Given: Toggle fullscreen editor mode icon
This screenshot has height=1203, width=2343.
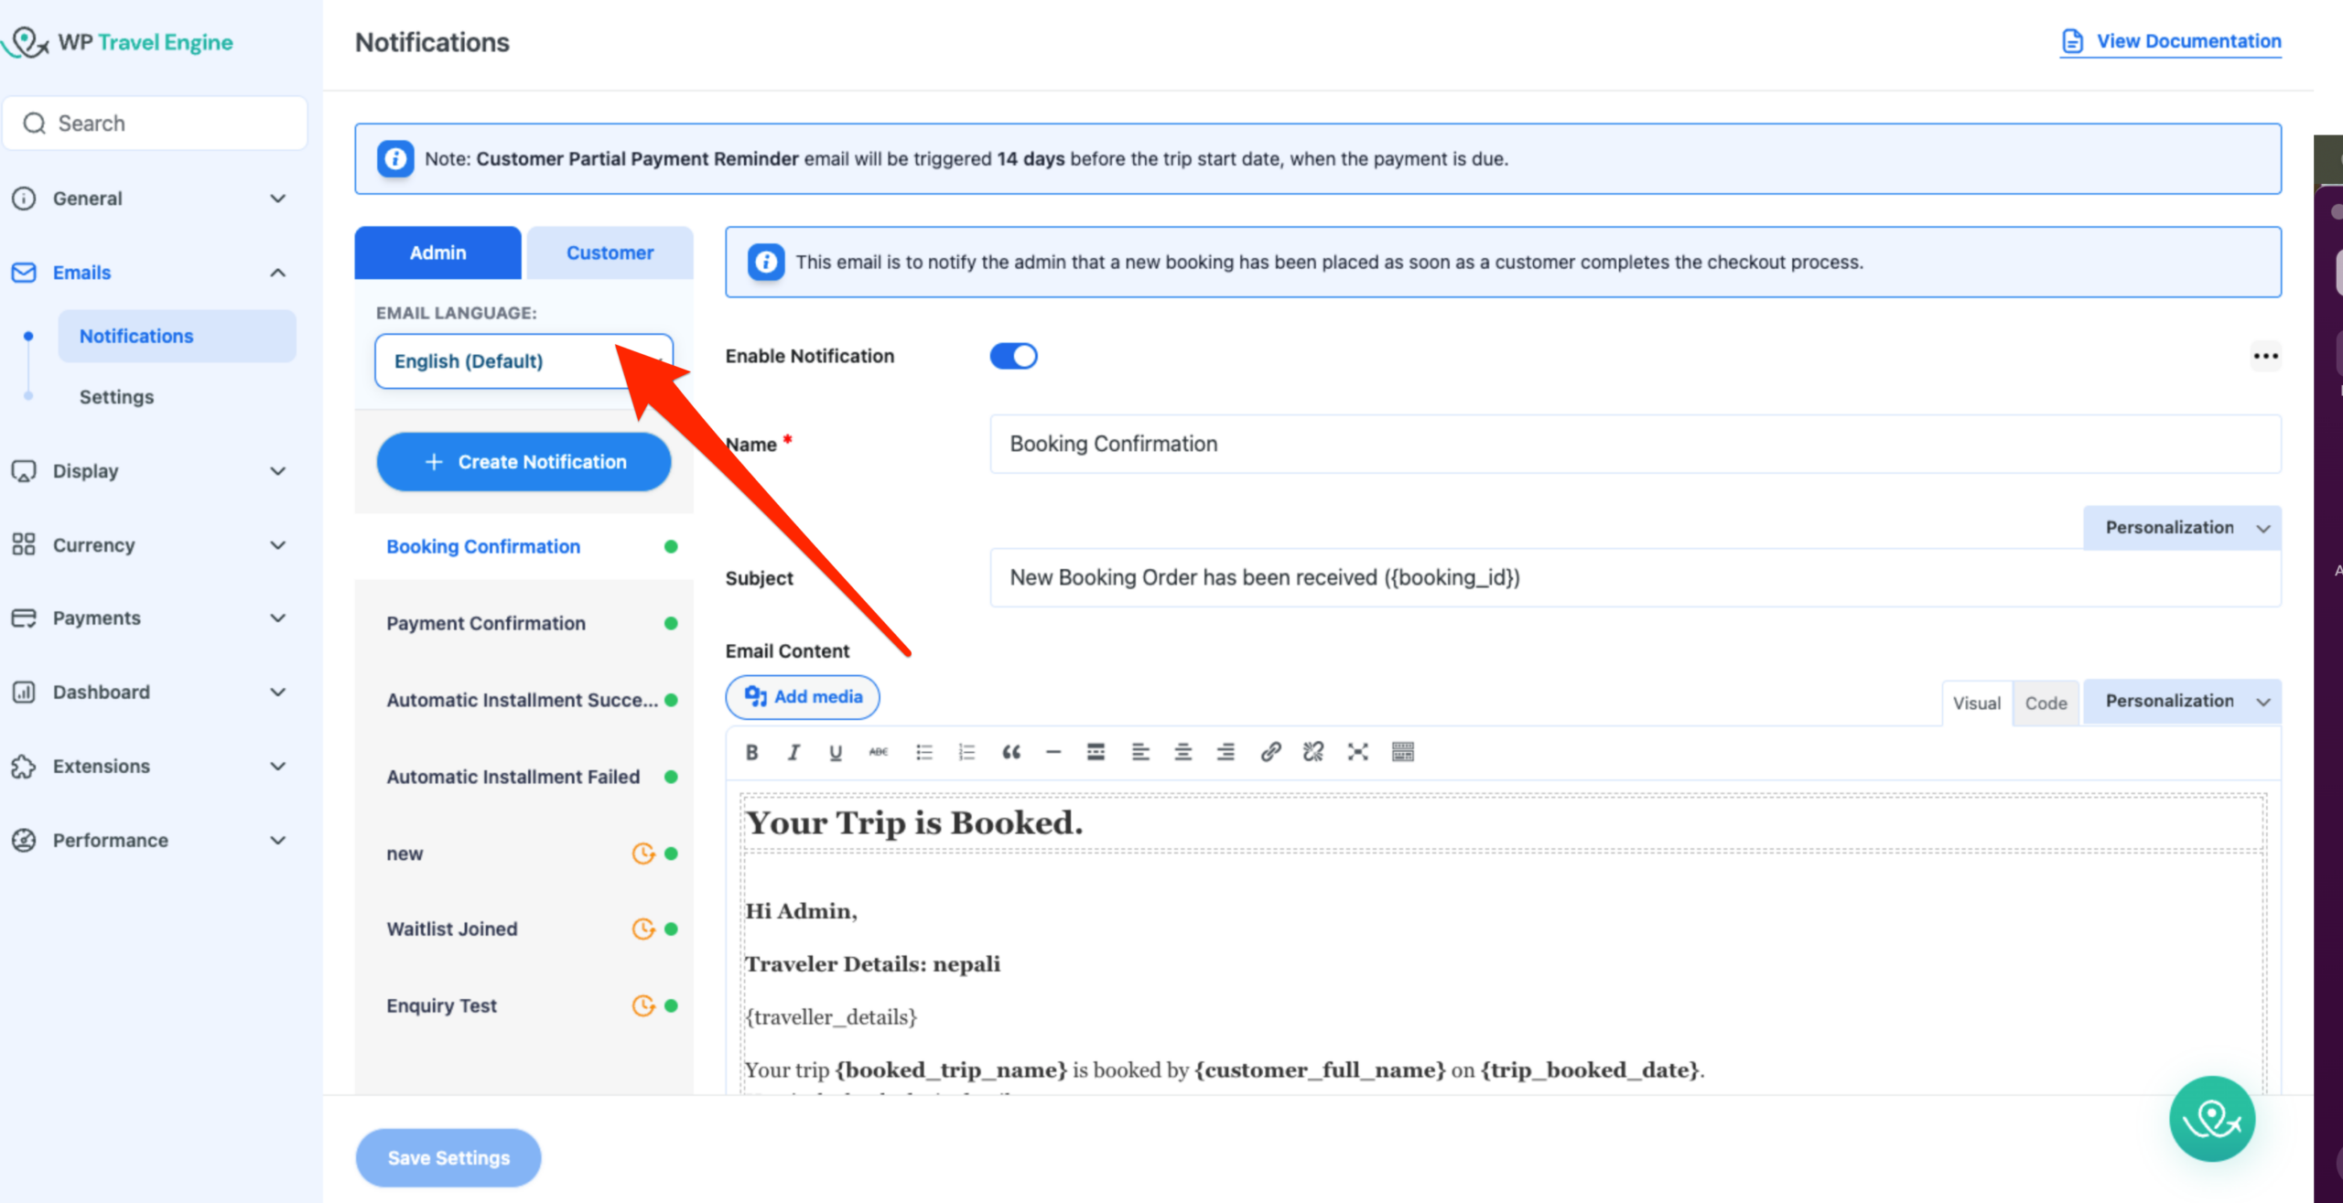Looking at the screenshot, I should pos(1357,752).
